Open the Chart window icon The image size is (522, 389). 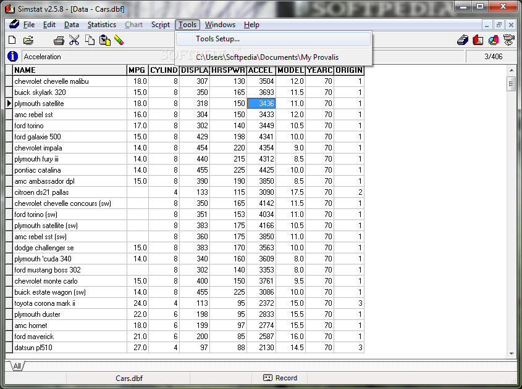click(494, 40)
